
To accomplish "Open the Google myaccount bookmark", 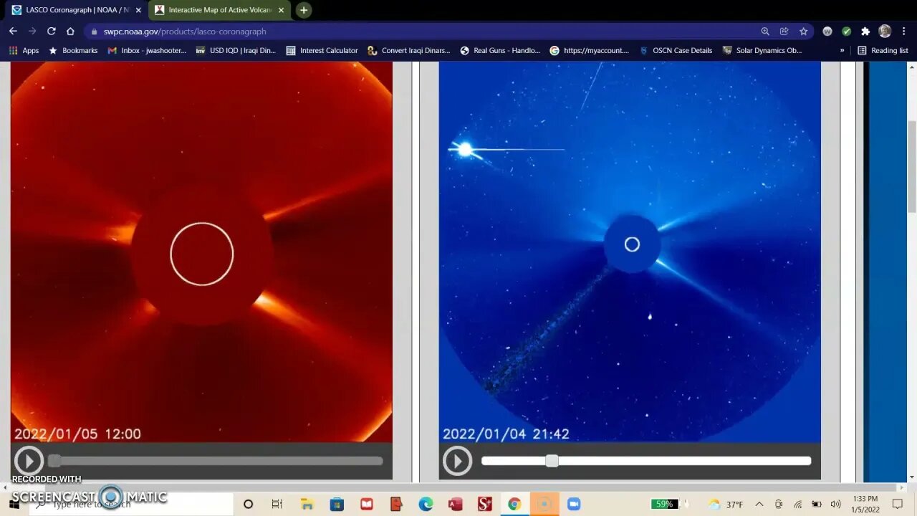I will 590,50.
